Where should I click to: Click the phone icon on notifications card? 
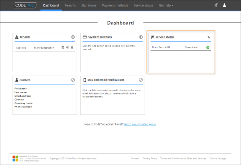click(85, 80)
